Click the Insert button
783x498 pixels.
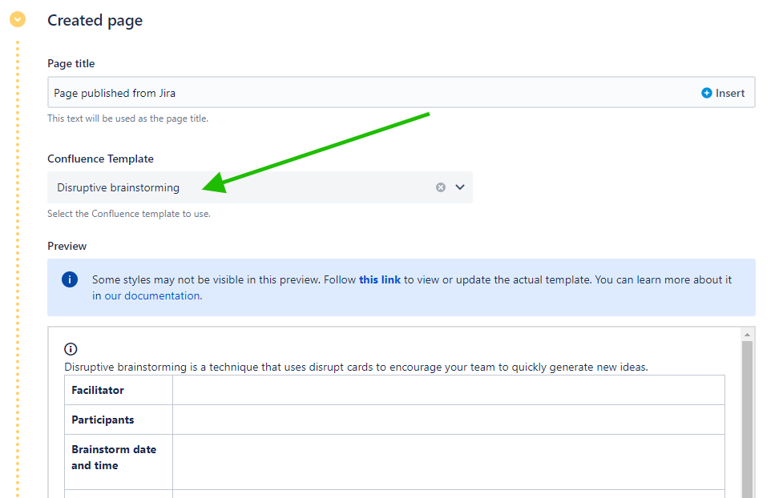point(724,92)
